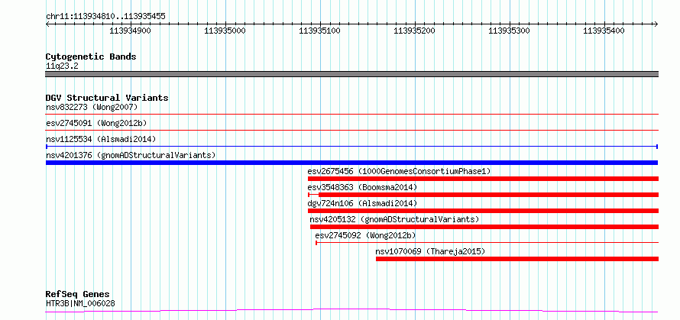The width and height of the screenshot is (680, 320).
Task: Open variant nsv1125534 (Alsmadi2014) label
Action: tap(101, 139)
